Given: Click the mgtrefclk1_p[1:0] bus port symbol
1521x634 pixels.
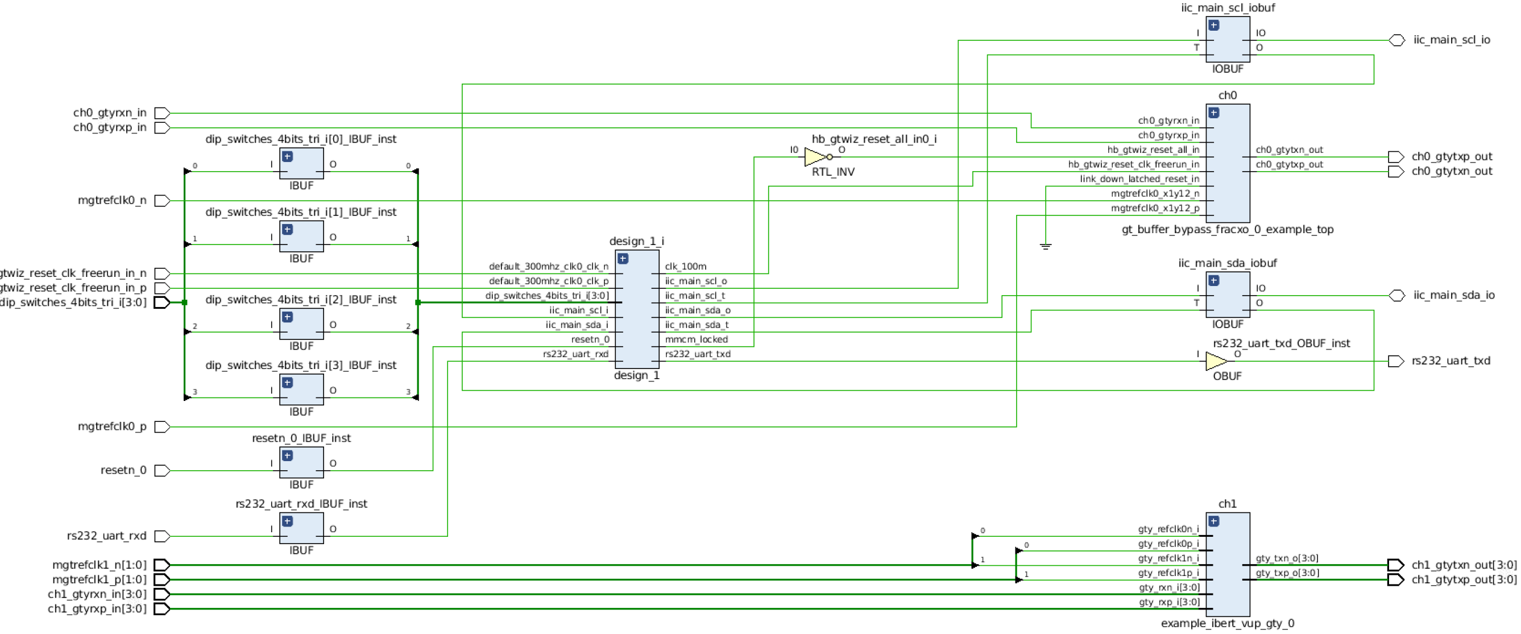Looking at the screenshot, I should point(163,579).
